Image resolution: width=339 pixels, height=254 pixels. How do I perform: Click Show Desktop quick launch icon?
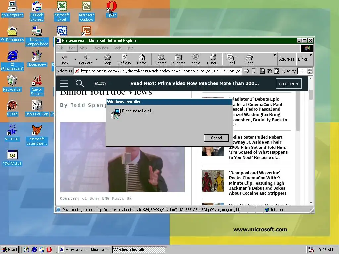26,250
